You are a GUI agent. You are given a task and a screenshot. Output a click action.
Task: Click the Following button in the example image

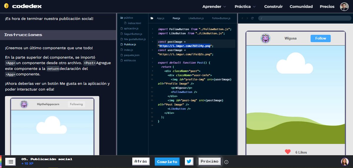76,104
